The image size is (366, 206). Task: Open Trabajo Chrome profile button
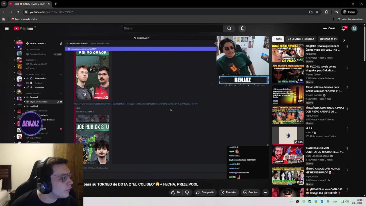point(349,12)
